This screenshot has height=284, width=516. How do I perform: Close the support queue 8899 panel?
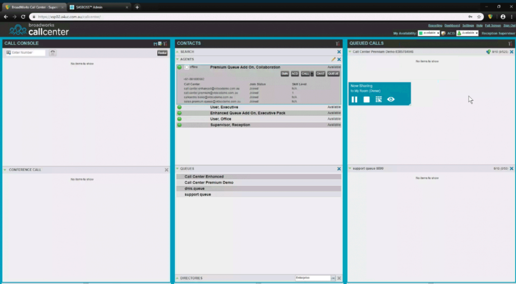point(511,169)
